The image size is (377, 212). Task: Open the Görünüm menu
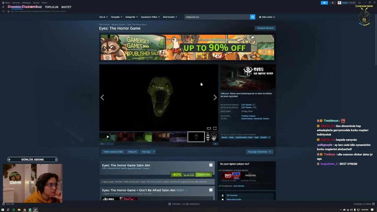pyautogui.click(x=16, y=3)
